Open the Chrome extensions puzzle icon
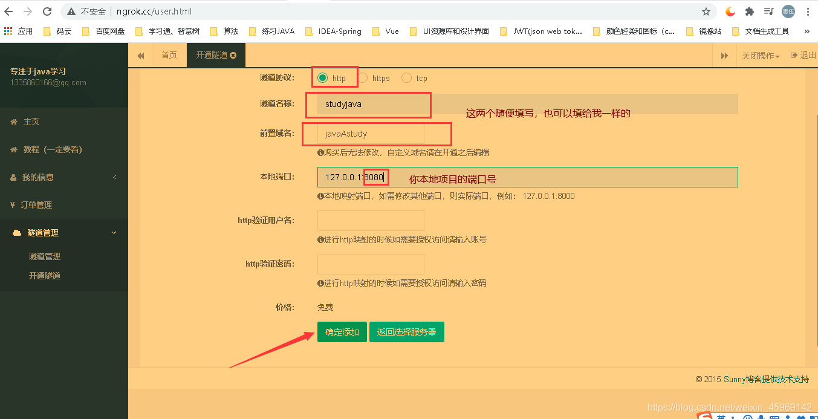 (x=749, y=11)
